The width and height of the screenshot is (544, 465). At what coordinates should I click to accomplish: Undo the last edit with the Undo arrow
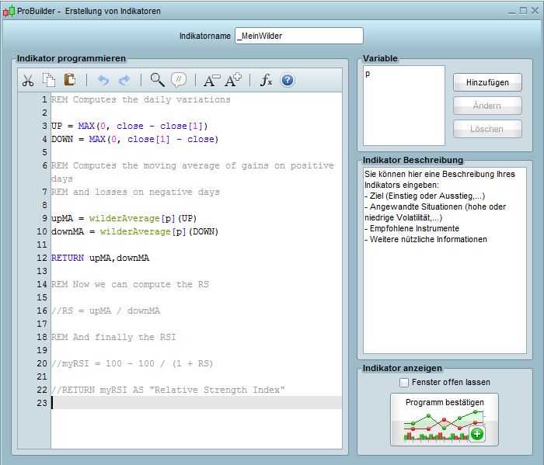pyautogui.click(x=103, y=80)
